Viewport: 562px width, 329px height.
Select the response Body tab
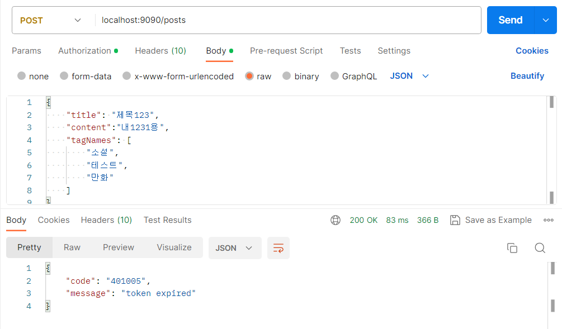click(x=16, y=220)
